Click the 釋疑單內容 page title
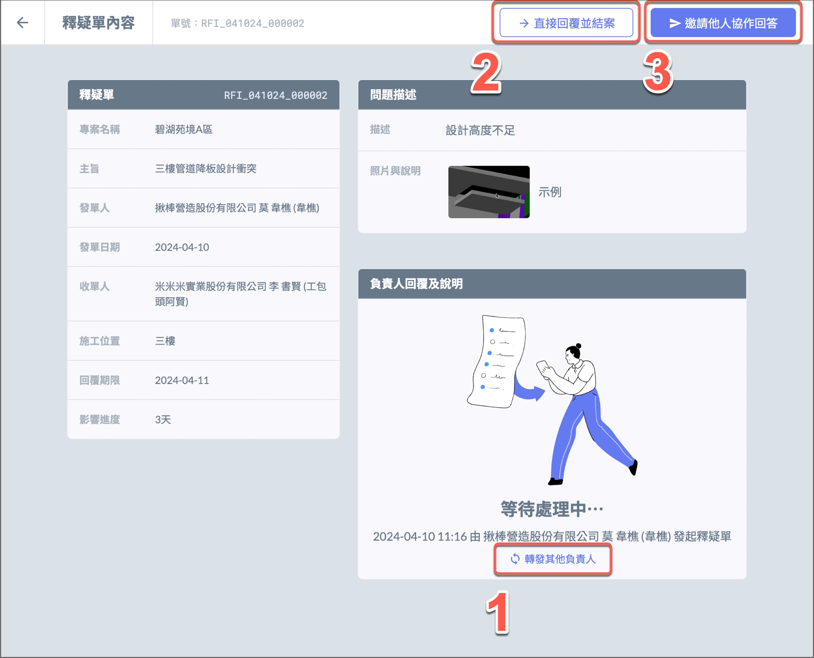814x658 pixels. click(x=99, y=23)
